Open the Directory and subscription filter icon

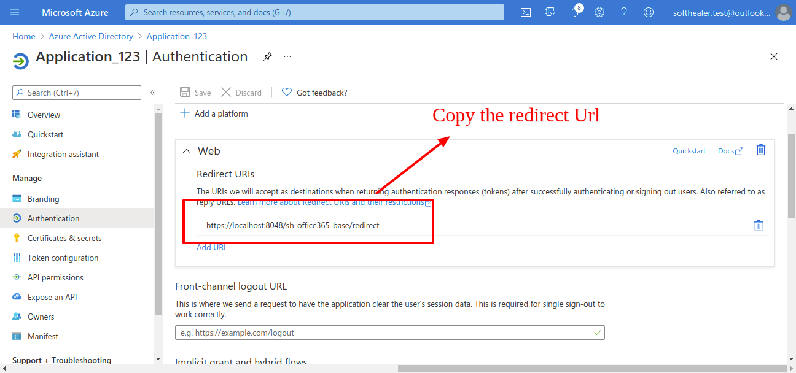(550, 12)
